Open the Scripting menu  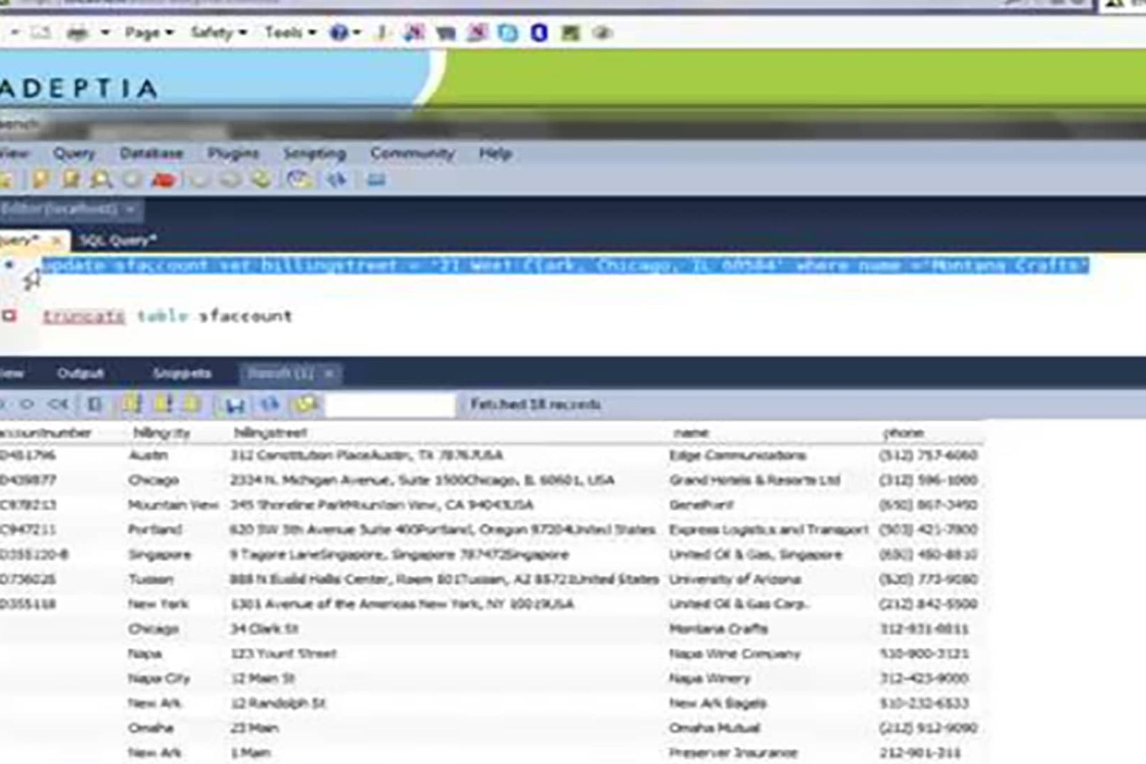click(314, 153)
